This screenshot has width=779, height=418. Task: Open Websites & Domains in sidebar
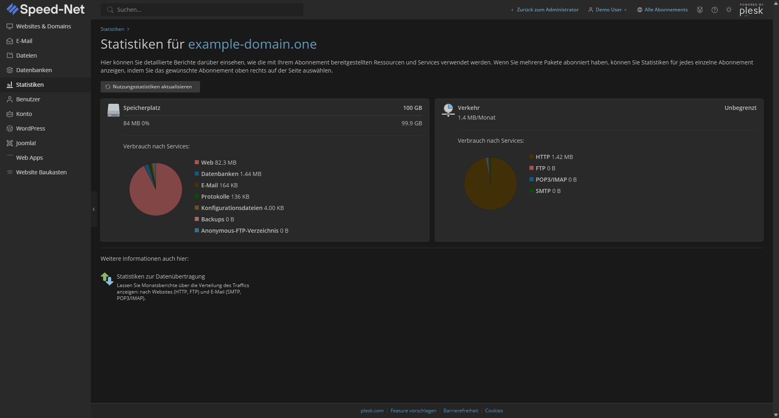tap(45, 26)
